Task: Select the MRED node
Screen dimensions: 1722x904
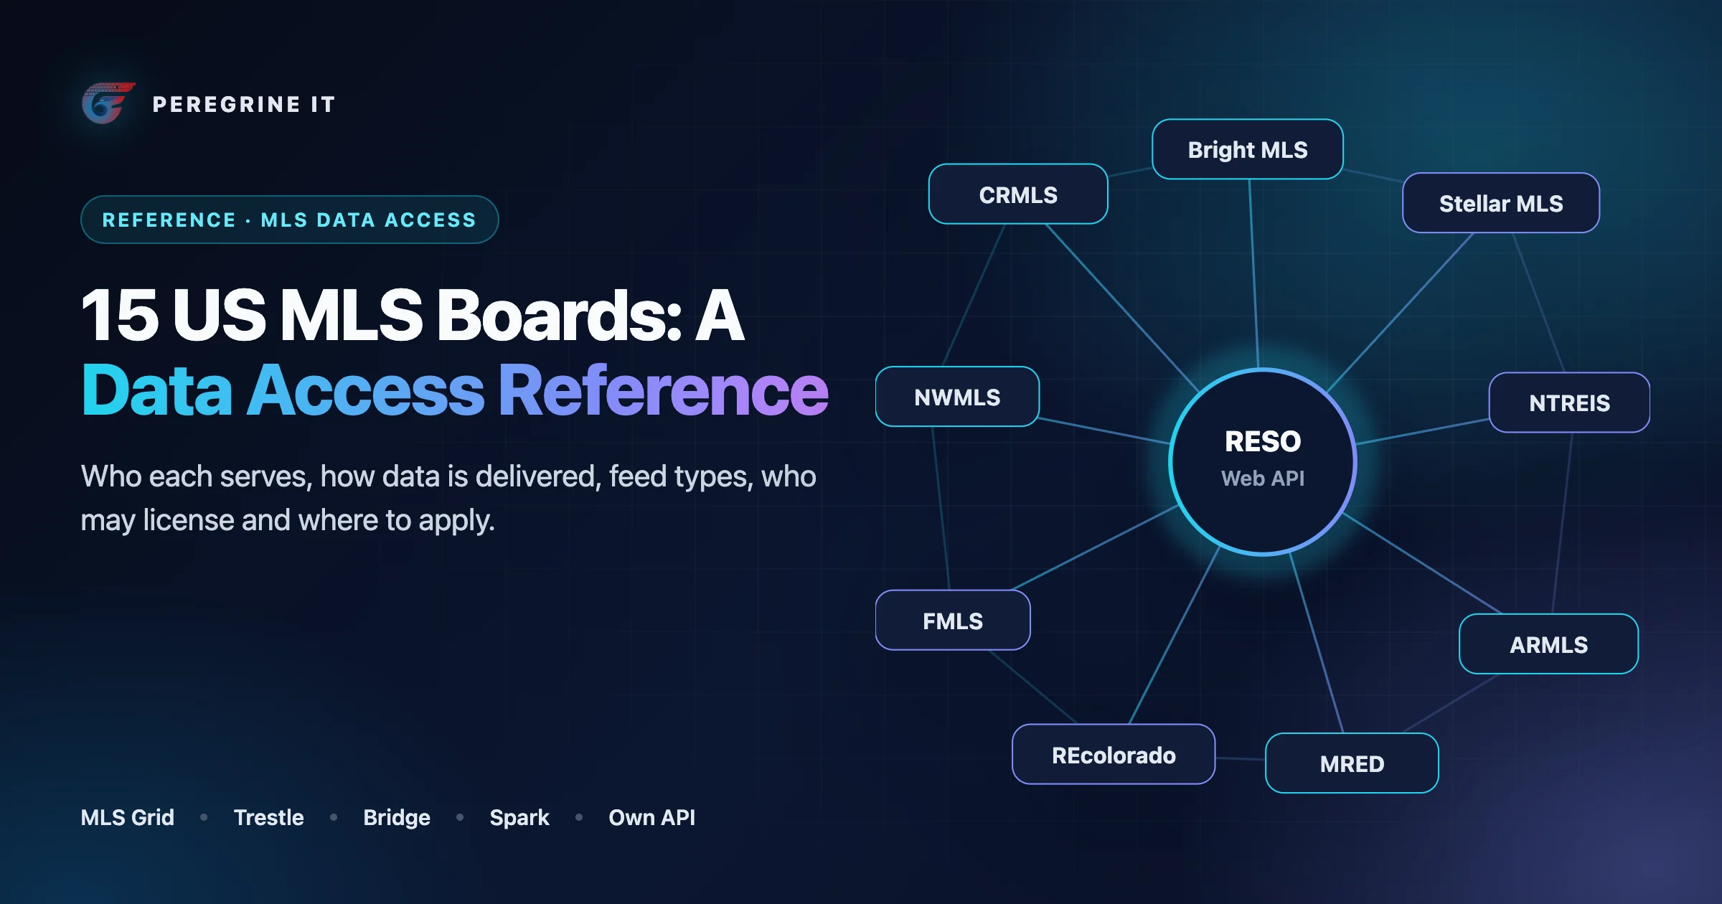Action: coord(1352,763)
